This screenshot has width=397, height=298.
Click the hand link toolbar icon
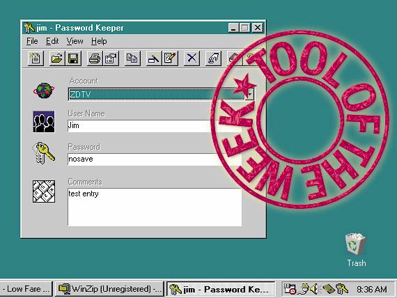tap(213, 58)
